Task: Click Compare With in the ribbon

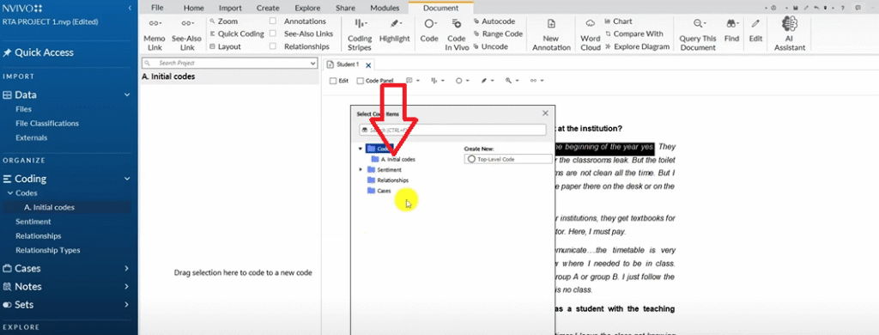Action: pyautogui.click(x=634, y=33)
